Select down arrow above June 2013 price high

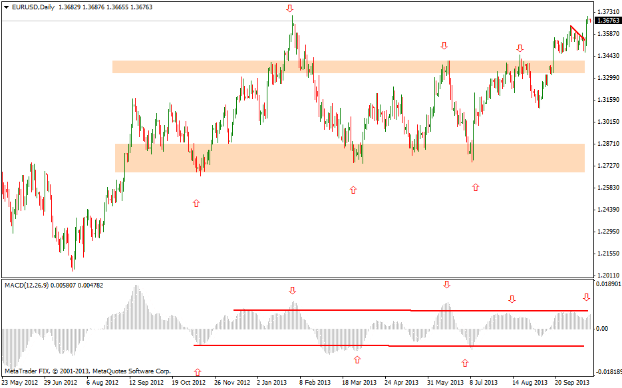(x=444, y=45)
